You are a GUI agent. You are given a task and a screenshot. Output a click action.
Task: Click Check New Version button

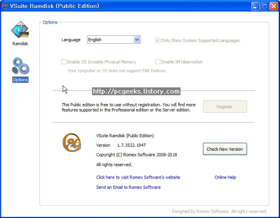[x=225, y=149]
